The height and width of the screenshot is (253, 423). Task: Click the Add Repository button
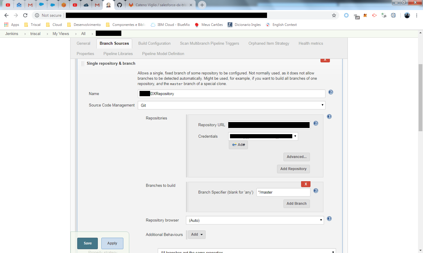293,169
